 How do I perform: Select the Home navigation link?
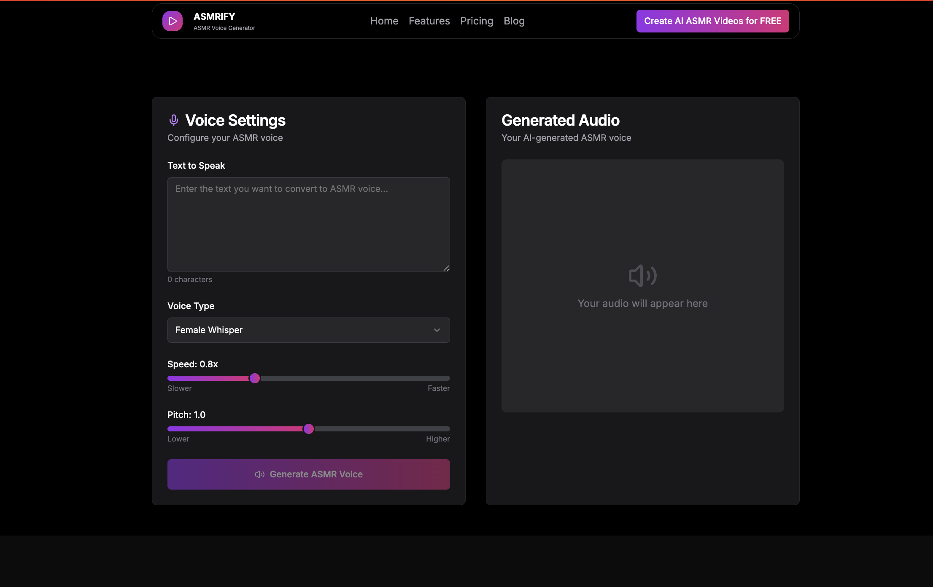coord(384,21)
